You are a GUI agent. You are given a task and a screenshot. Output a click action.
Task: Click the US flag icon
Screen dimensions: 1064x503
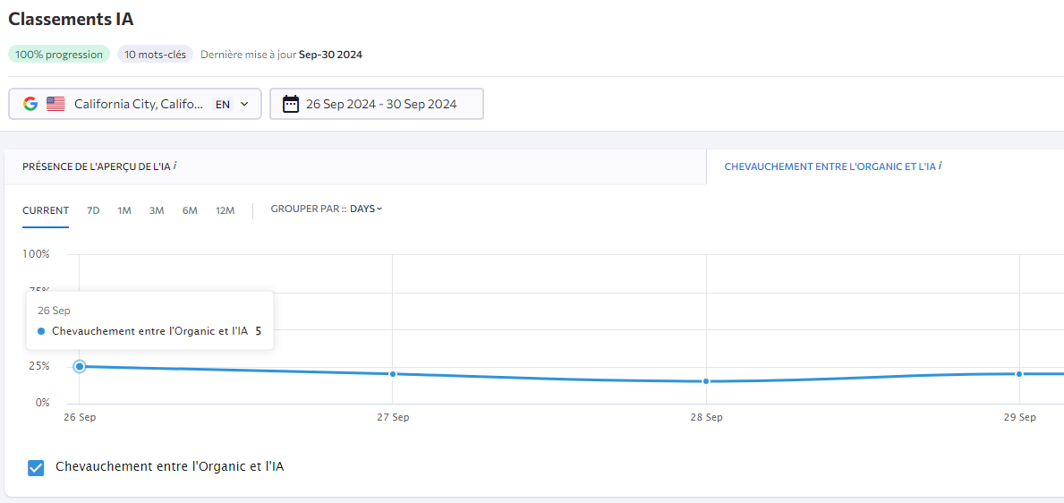pos(56,104)
